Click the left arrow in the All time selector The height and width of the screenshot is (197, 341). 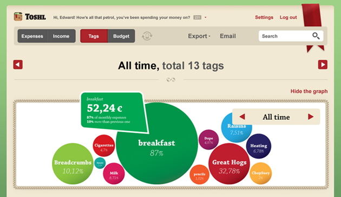[x=242, y=117]
